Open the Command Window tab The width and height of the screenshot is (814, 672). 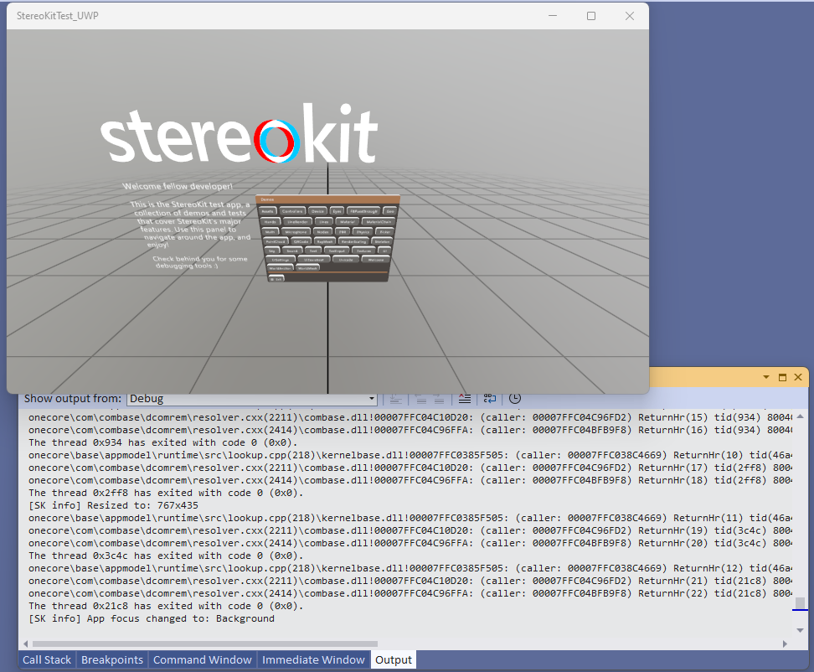[x=202, y=659]
